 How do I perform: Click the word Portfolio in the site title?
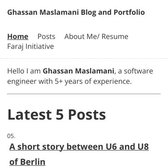coord(129,12)
